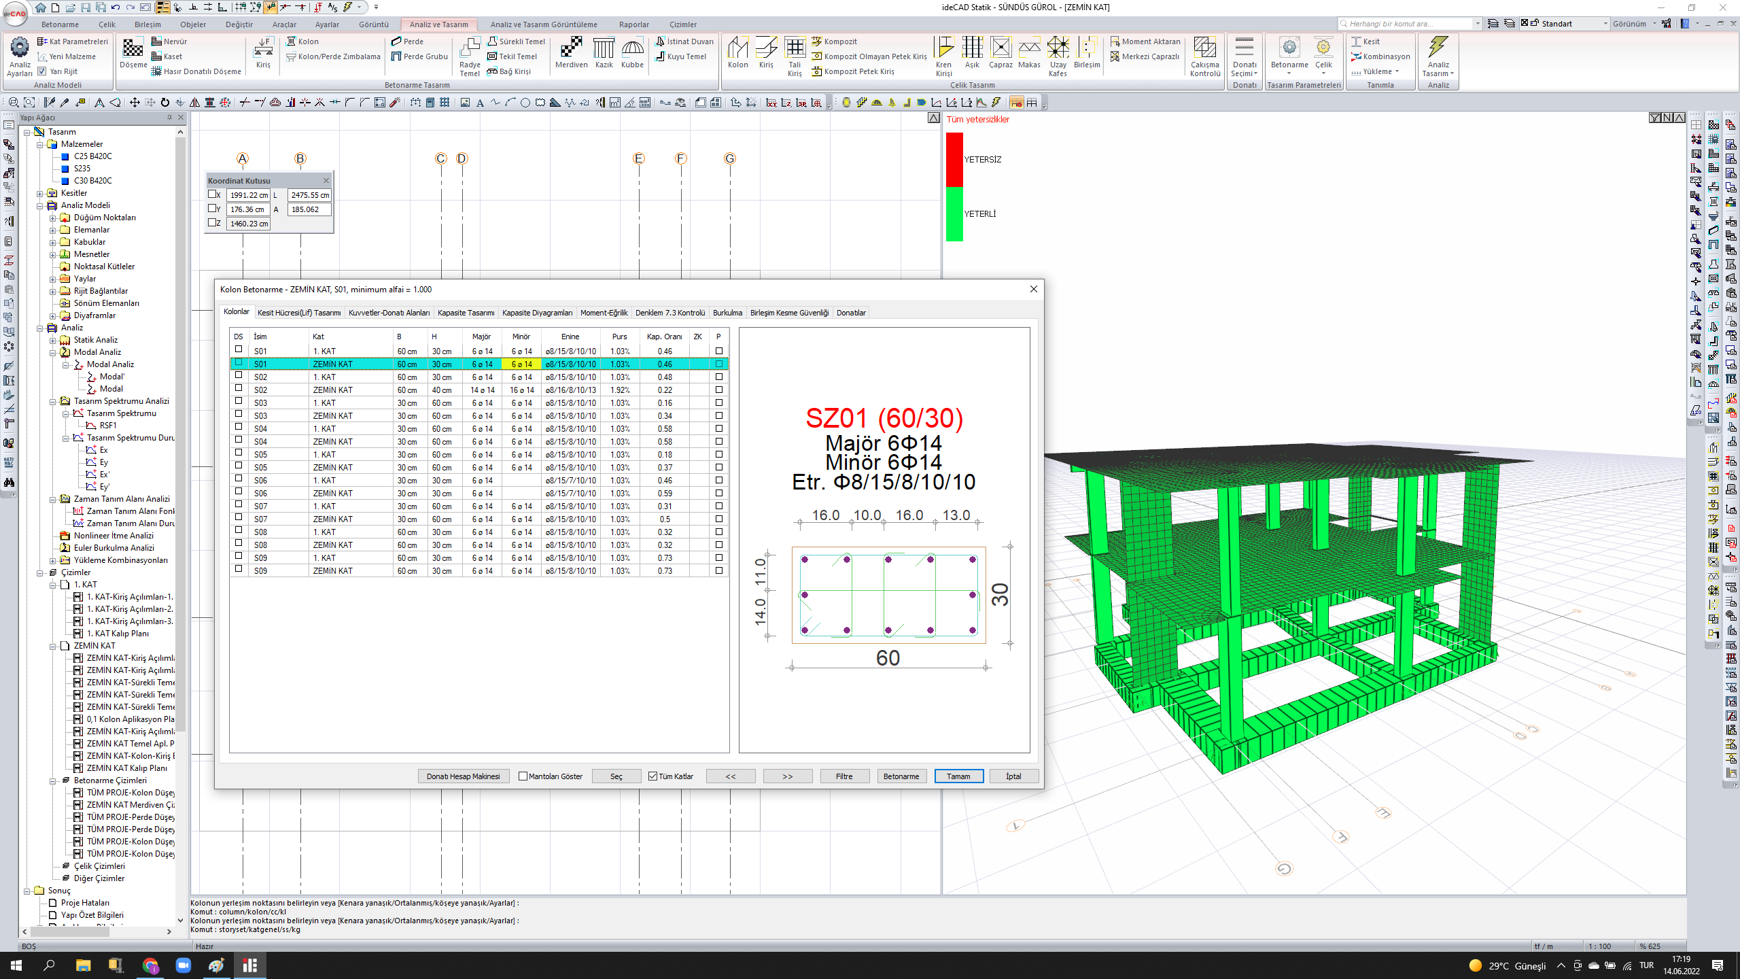
Task: Click the Moment Aktaran tool
Action: point(1145,41)
